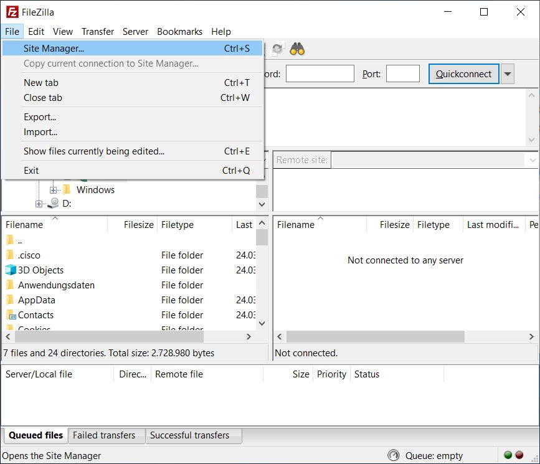Open the Quickconnect history dropdown arrow
This screenshot has height=464, width=540.
(507, 73)
